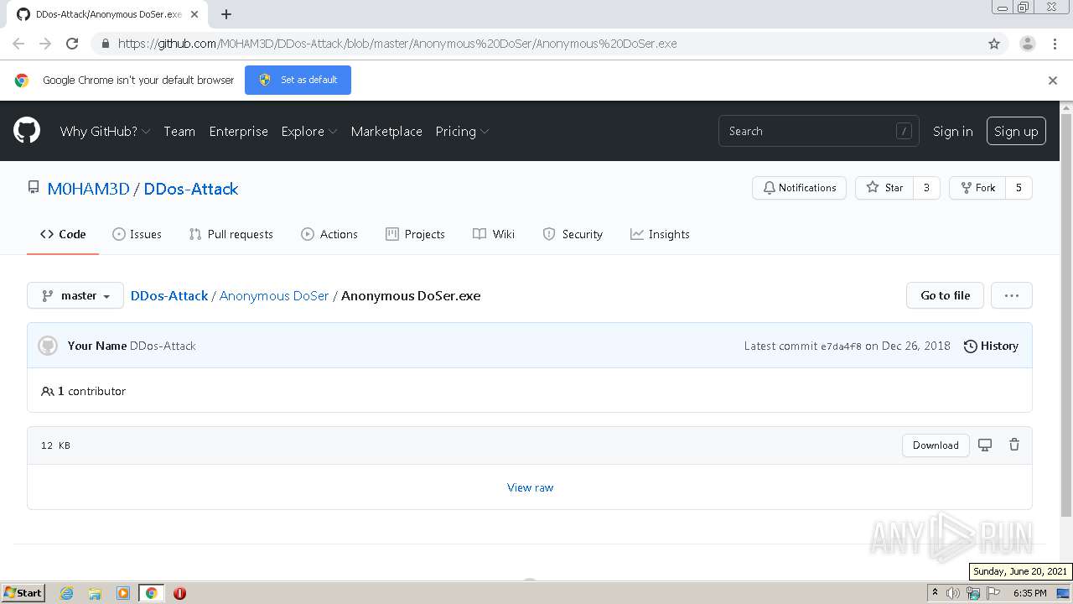The width and height of the screenshot is (1073, 604).
Task: Click the Notifications button
Action: tap(799, 188)
